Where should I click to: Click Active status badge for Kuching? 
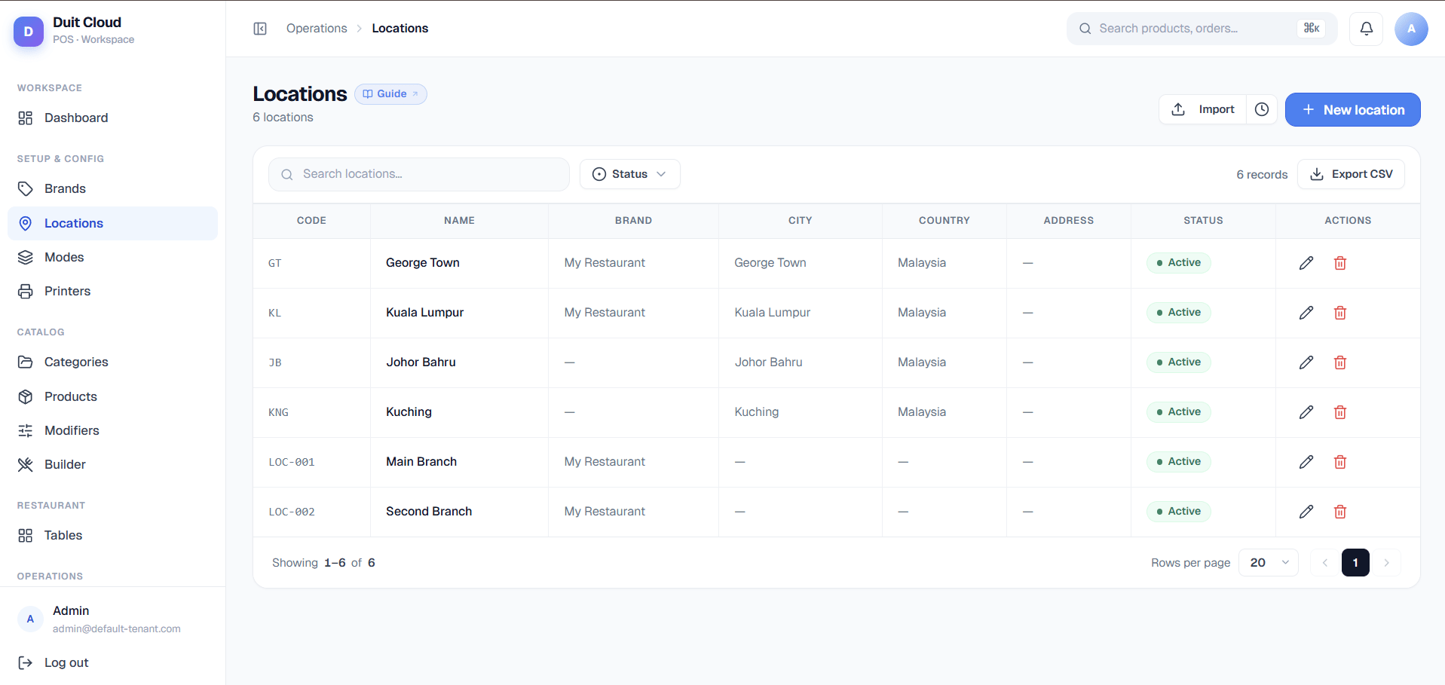pos(1178,412)
